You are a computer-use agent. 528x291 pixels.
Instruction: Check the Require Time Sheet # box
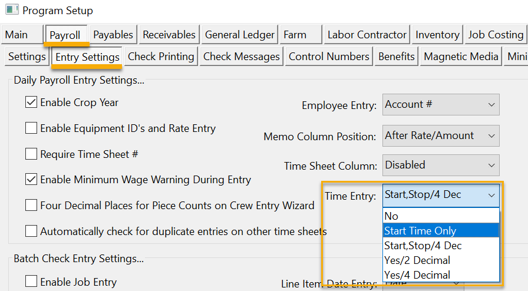[31, 154]
